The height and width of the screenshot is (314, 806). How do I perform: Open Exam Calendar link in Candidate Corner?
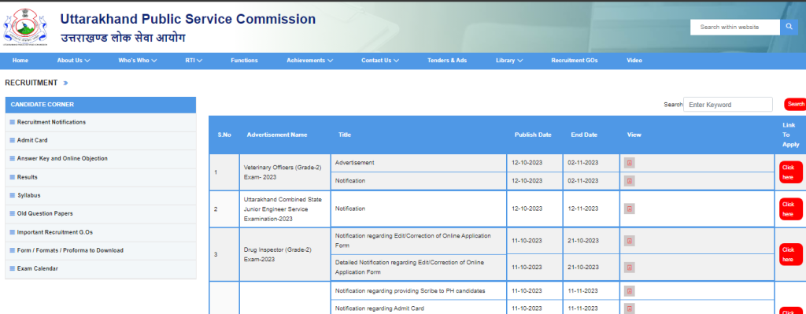click(x=38, y=269)
